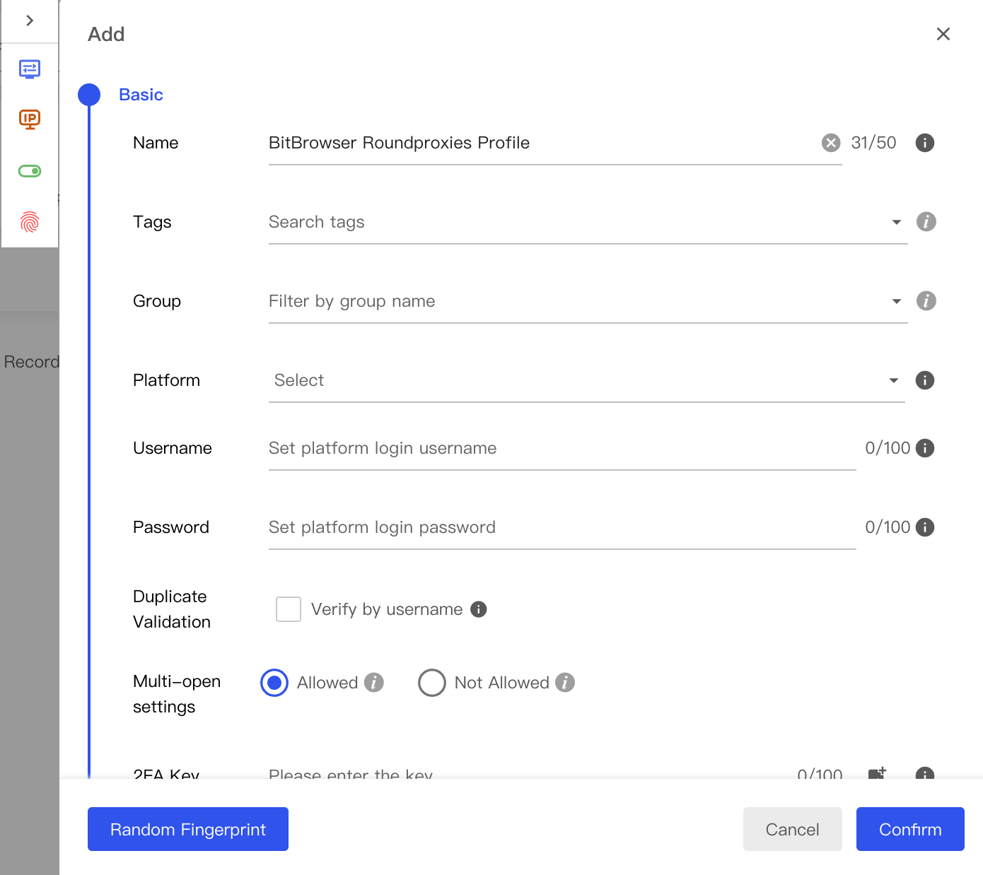Open the Tags dropdown
The height and width of the screenshot is (875, 983).
tap(896, 222)
